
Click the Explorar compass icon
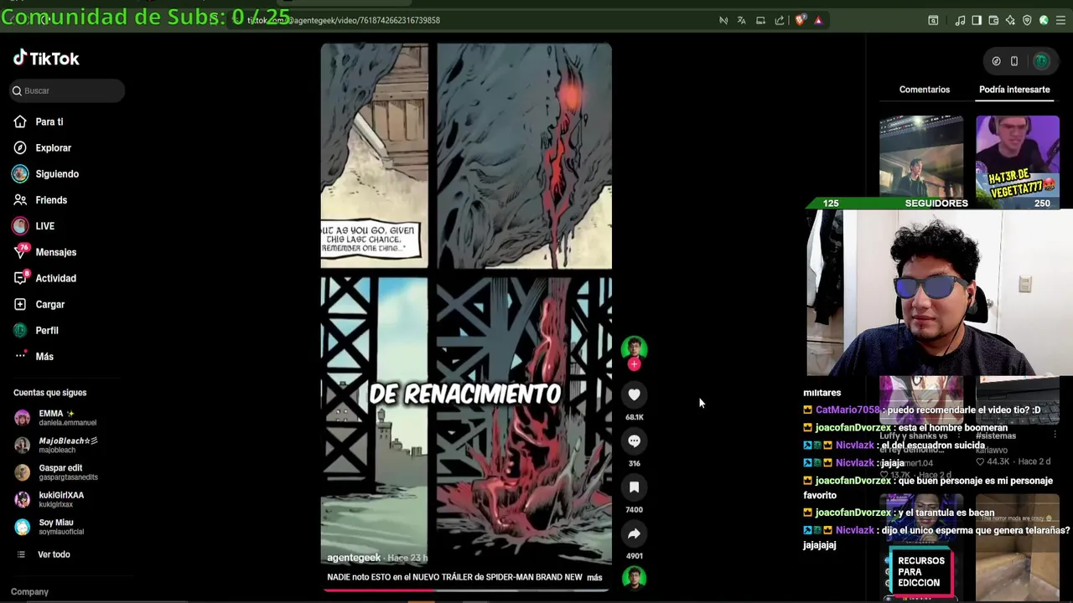[20, 147]
